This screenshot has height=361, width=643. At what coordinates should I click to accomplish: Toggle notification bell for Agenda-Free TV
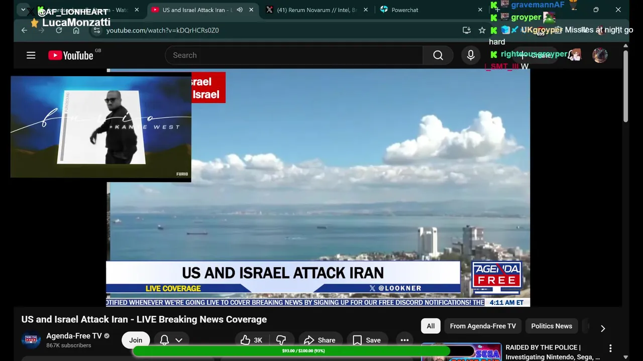coord(164,340)
